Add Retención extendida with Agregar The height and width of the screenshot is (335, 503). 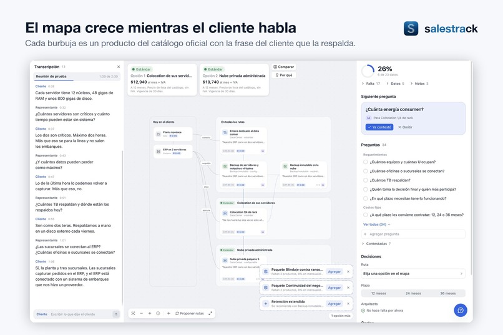[335, 304]
